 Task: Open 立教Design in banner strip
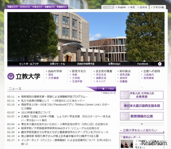114,64
